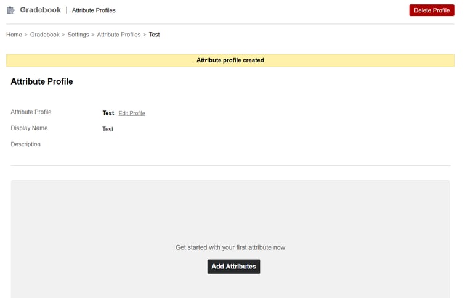Screen dimensions: 473x298
Task: Click the bold Test profile name
Action: click(108, 113)
